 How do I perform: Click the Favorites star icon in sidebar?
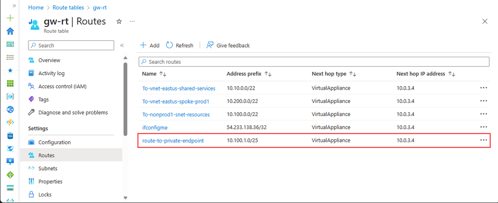[10, 71]
